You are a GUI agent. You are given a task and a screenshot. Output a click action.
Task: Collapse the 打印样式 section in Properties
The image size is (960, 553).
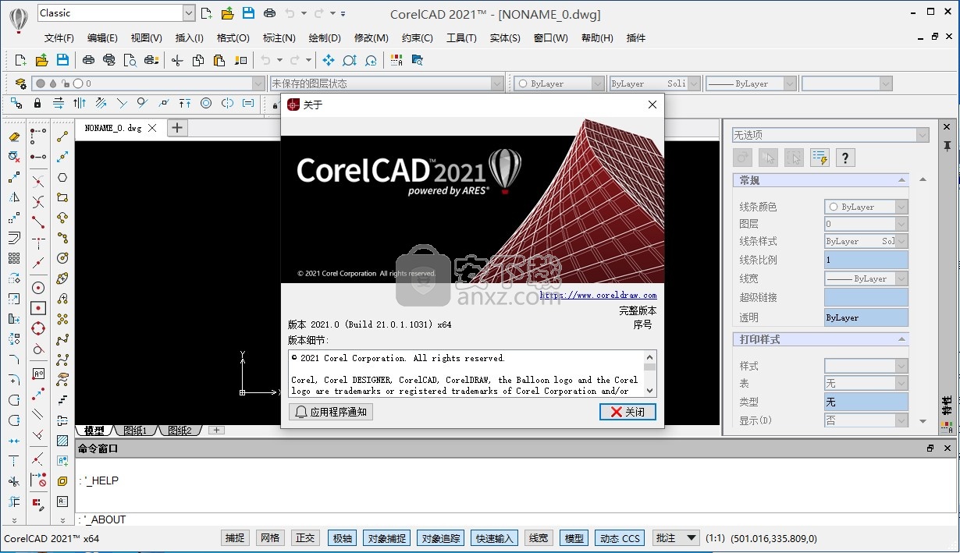tap(902, 339)
